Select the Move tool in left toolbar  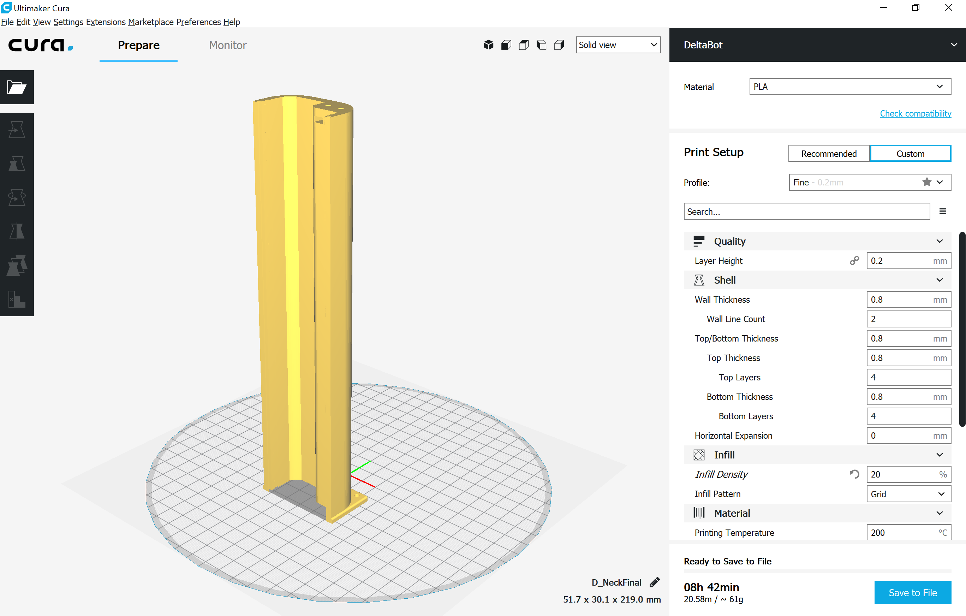(x=17, y=130)
